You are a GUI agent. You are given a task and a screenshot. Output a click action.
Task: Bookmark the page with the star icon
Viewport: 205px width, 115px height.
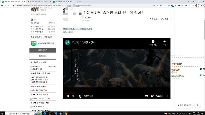point(161,5)
